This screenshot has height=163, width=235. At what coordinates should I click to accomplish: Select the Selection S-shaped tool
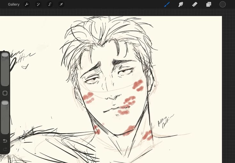point(50,4)
